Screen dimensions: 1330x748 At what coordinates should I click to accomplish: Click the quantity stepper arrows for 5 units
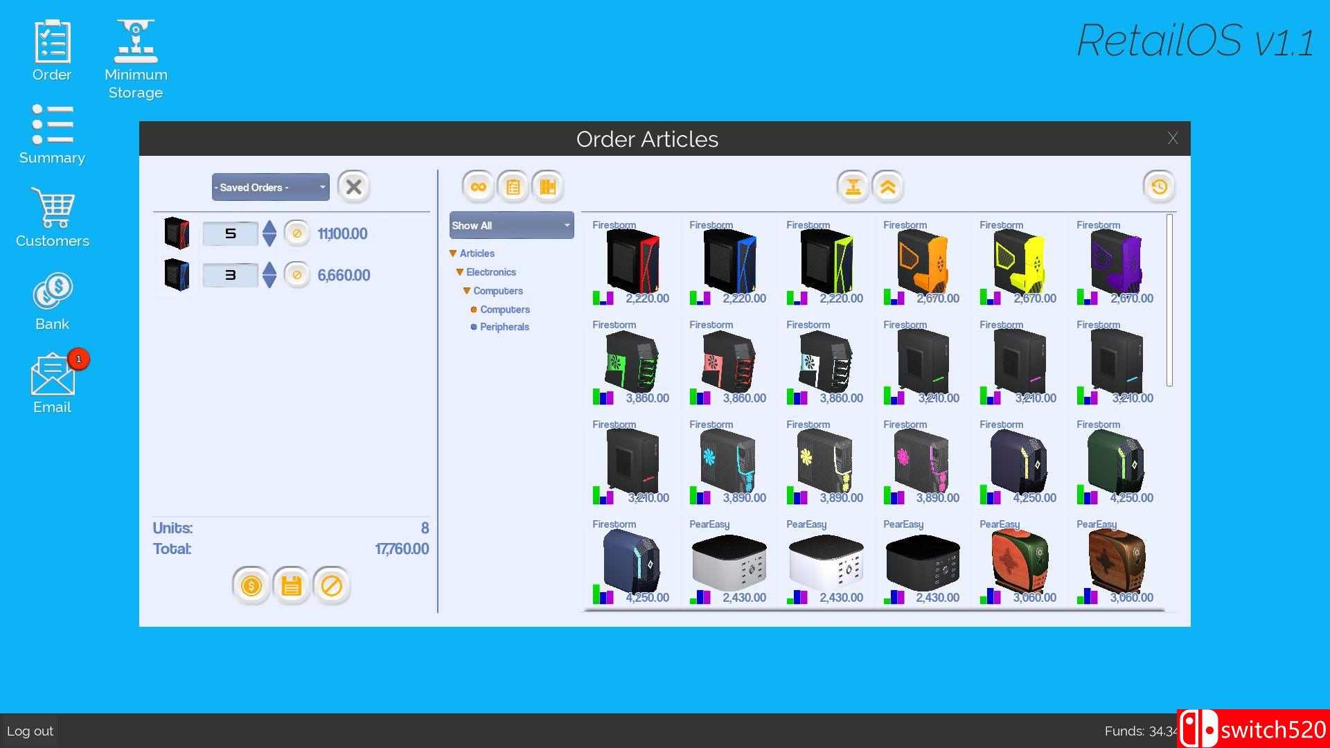(x=269, y=233)
